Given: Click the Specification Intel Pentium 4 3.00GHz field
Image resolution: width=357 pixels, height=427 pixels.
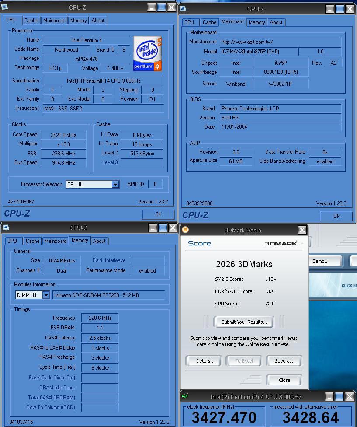Looking at the screenshot, I should click(x=103, y=81).
